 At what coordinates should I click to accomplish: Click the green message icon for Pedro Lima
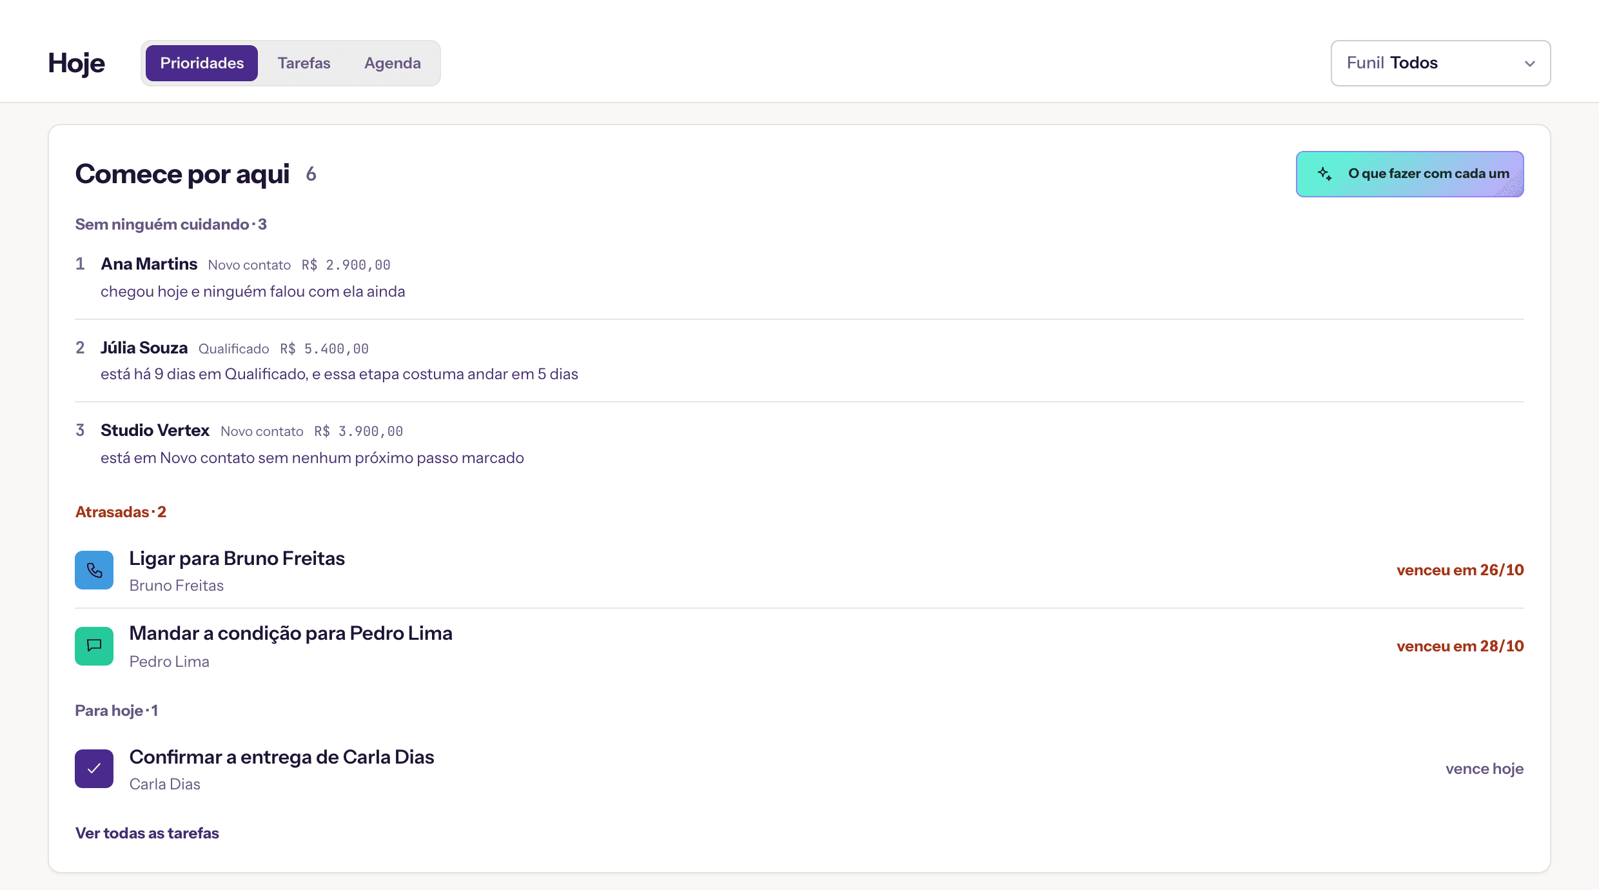pos(94,646)
